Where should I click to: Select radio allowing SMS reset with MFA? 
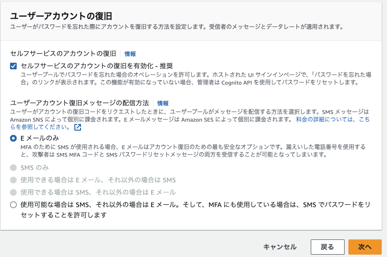(13, 205)
